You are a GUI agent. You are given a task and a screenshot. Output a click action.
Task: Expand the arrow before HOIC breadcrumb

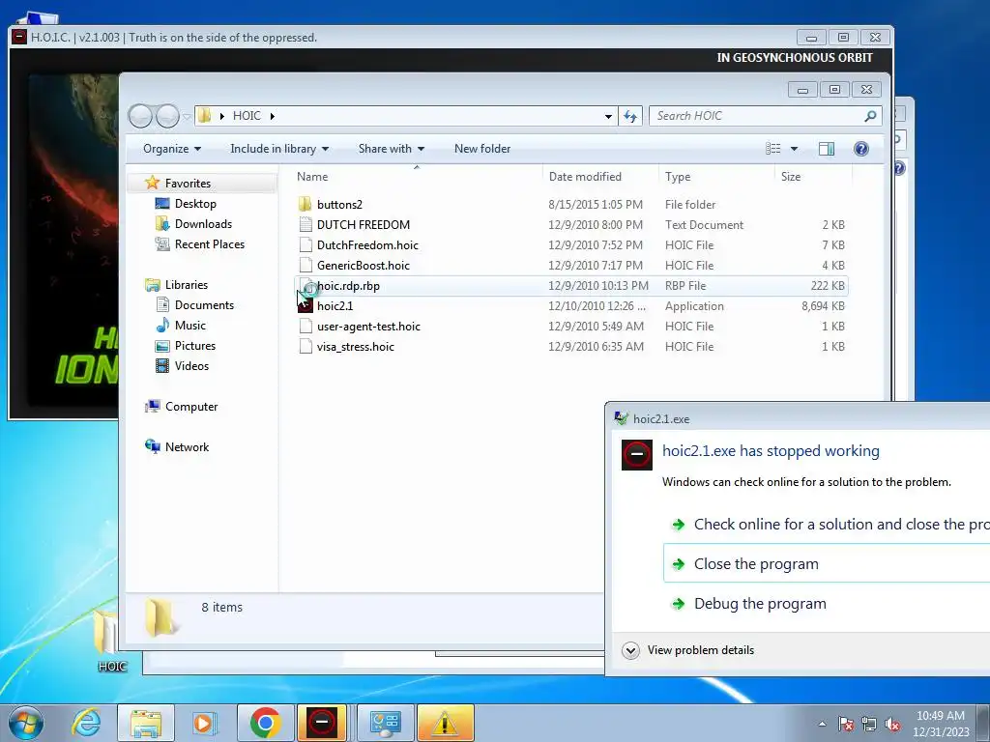(221, 116)
